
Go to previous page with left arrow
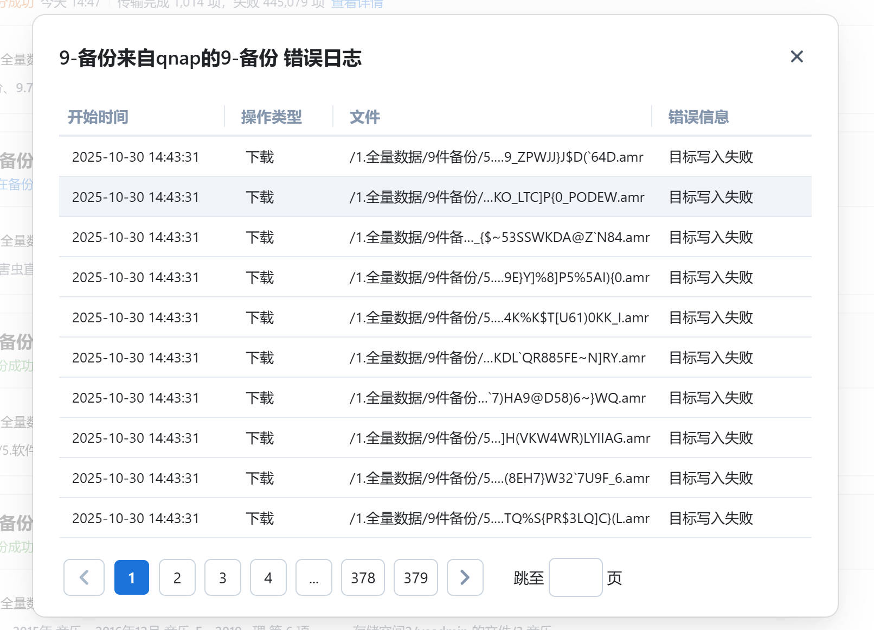pos(84,577)
